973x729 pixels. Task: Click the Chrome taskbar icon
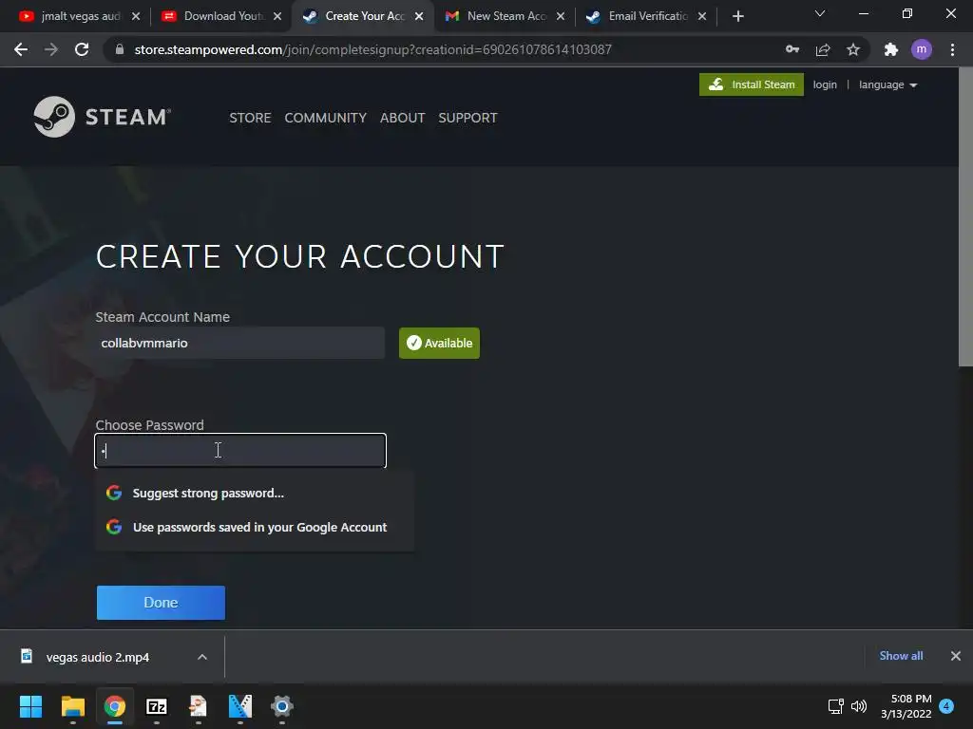pos(115,706)
